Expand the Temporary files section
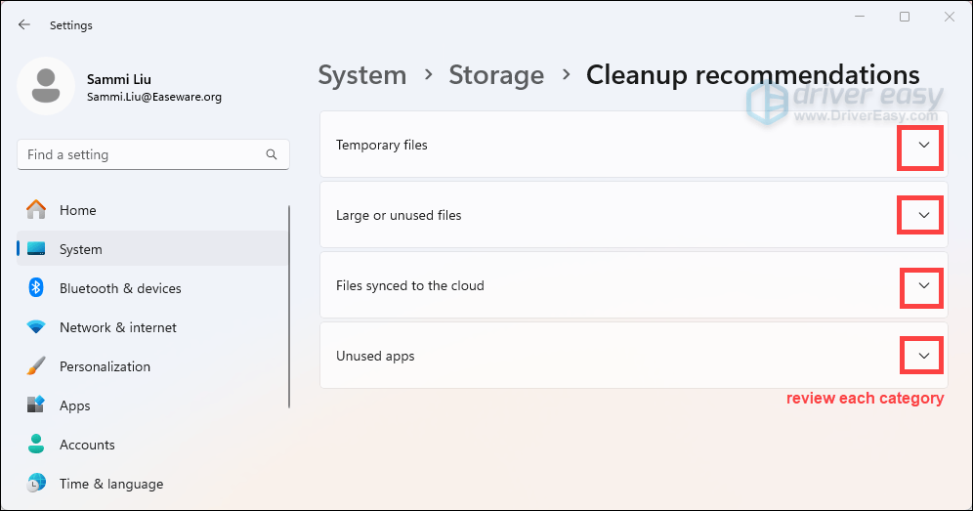Screen dimensions: 973x511 click(x=923, y=146)
